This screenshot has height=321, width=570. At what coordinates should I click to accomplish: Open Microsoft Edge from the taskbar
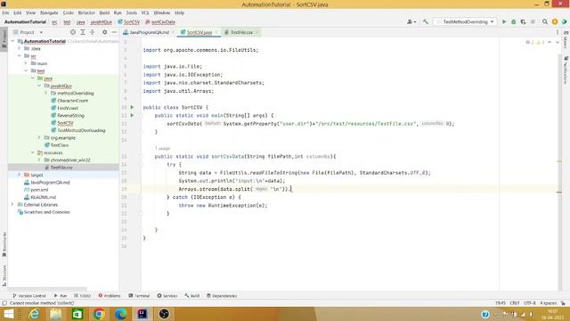(120, 314)
